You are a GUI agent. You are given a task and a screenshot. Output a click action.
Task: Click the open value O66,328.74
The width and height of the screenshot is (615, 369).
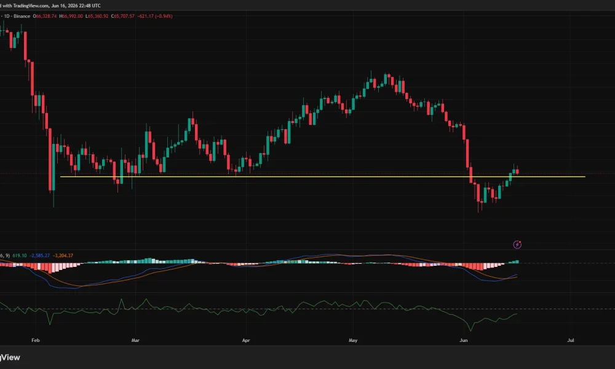45,16
